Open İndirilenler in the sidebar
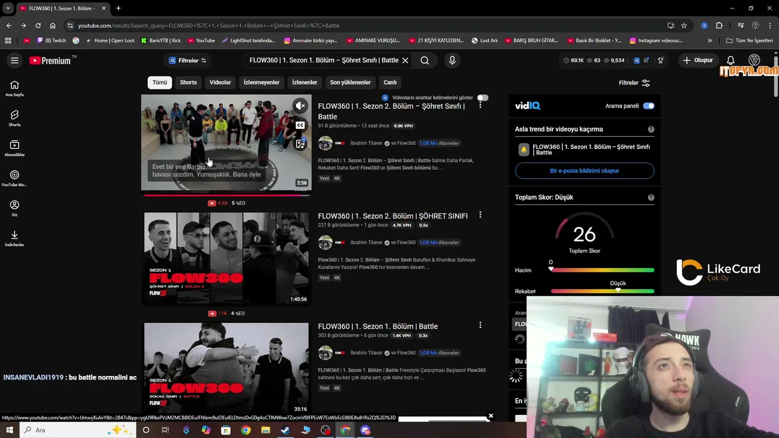 pos(15,238)
